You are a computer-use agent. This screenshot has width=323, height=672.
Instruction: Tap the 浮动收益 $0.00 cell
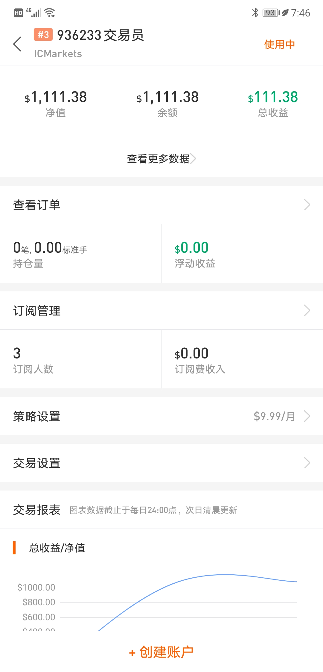(x=242, y=253)
